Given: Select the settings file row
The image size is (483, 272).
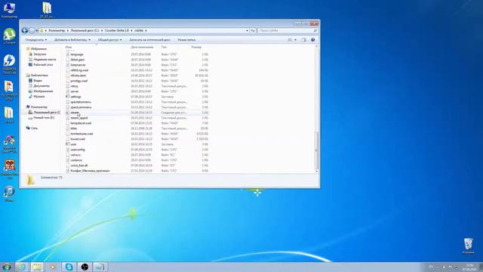Looking at the screenshot, I should point(137,97).
